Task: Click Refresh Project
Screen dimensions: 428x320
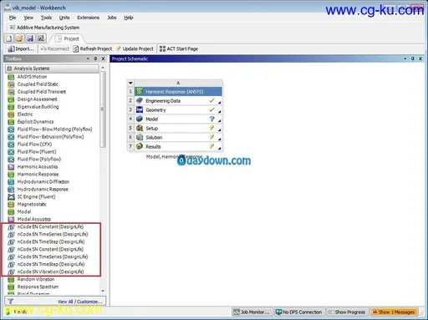Action: (93, 48)
